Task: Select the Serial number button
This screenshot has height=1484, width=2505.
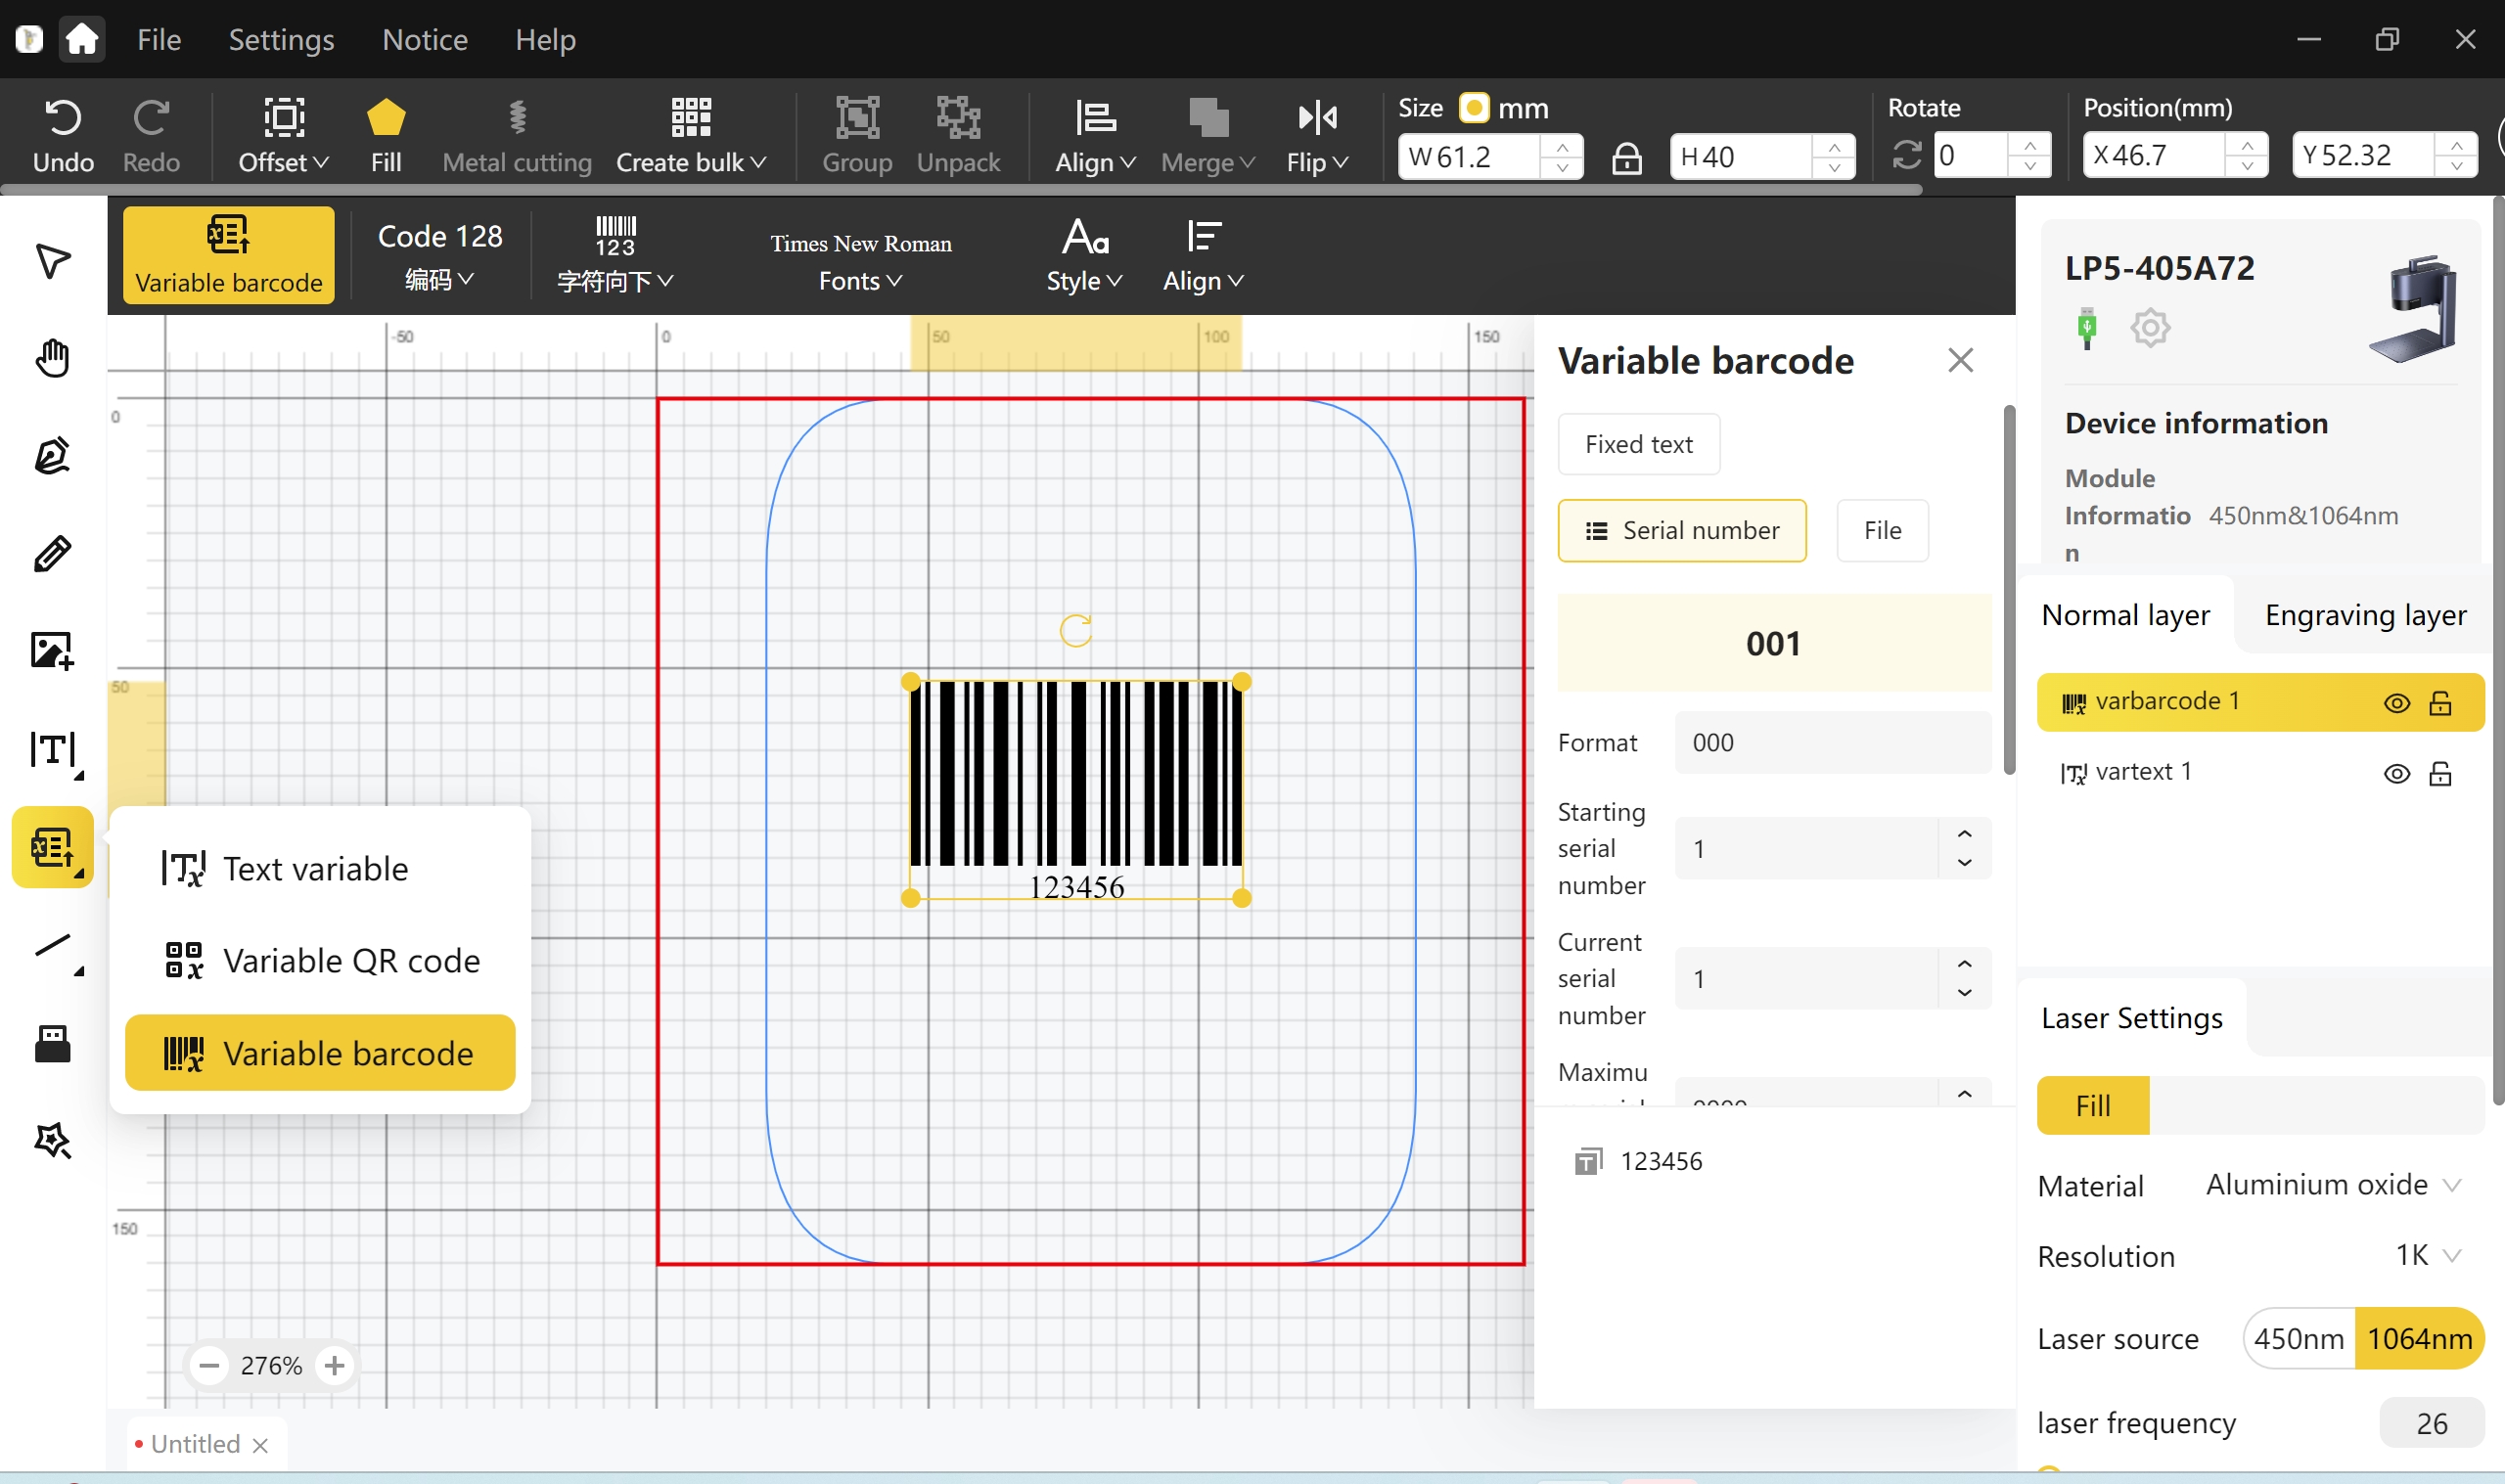Action: [1682, 530]
